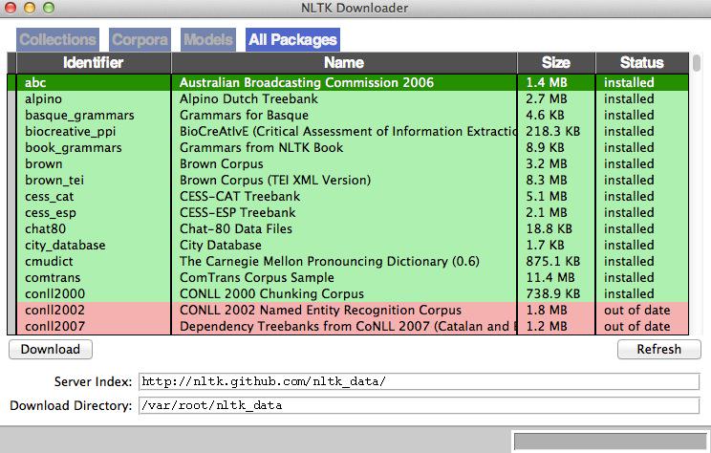711x453 pixels.
Task: Click the Download Directory path field
Action: (419, 405)
